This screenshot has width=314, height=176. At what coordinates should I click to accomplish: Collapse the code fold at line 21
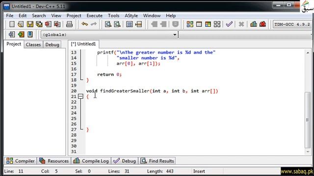80,96
